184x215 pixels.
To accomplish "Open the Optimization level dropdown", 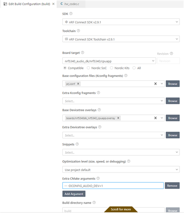I will point(121,170).
